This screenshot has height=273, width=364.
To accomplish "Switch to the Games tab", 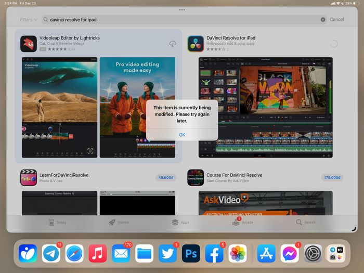I will click(119, 222).
